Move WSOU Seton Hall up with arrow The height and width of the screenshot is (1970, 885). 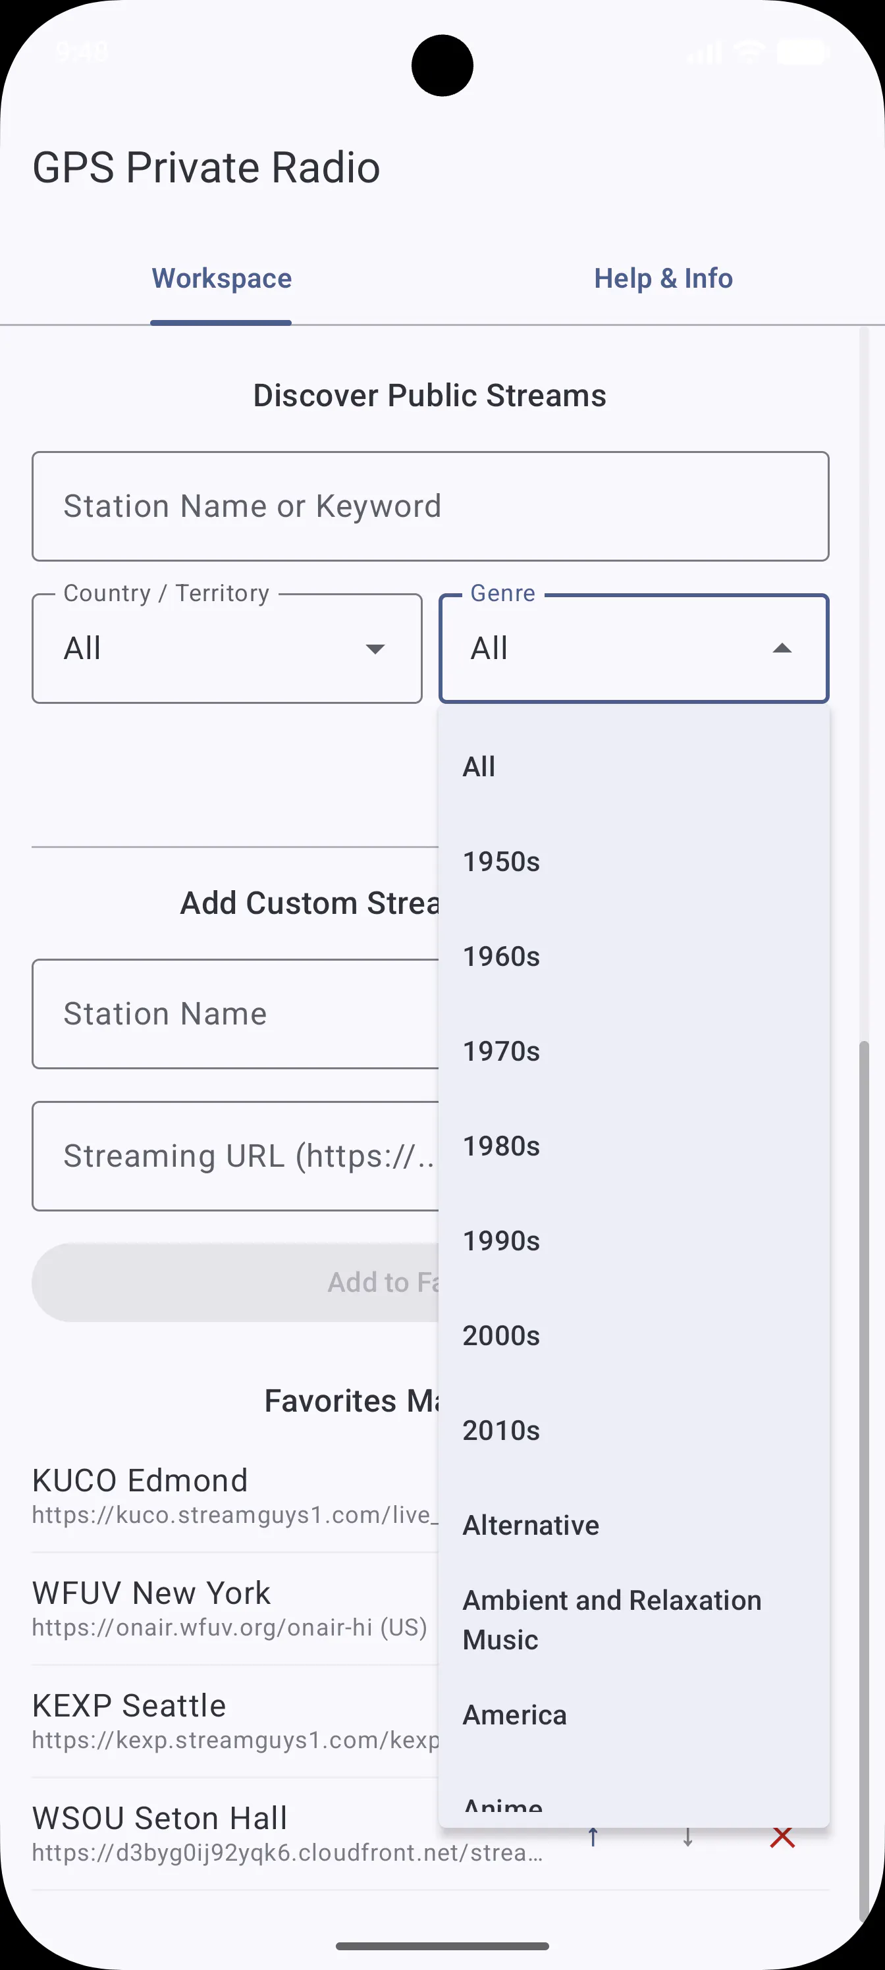pyautogui.click(x=593, y=1836)
